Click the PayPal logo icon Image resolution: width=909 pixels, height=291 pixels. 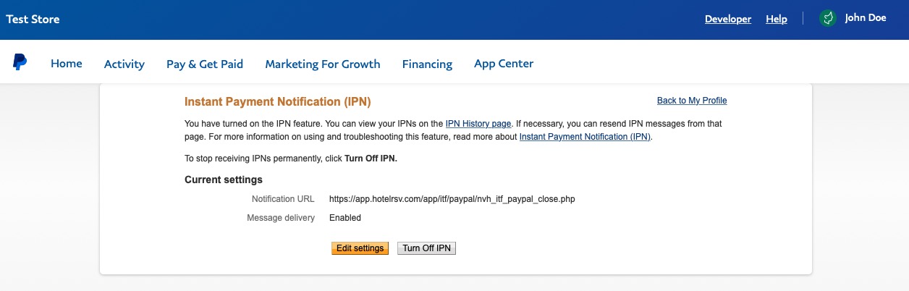[20, 63]
